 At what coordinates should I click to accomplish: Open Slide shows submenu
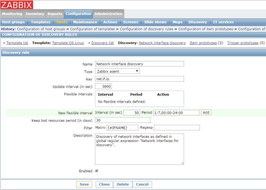(x=155, y=22)
